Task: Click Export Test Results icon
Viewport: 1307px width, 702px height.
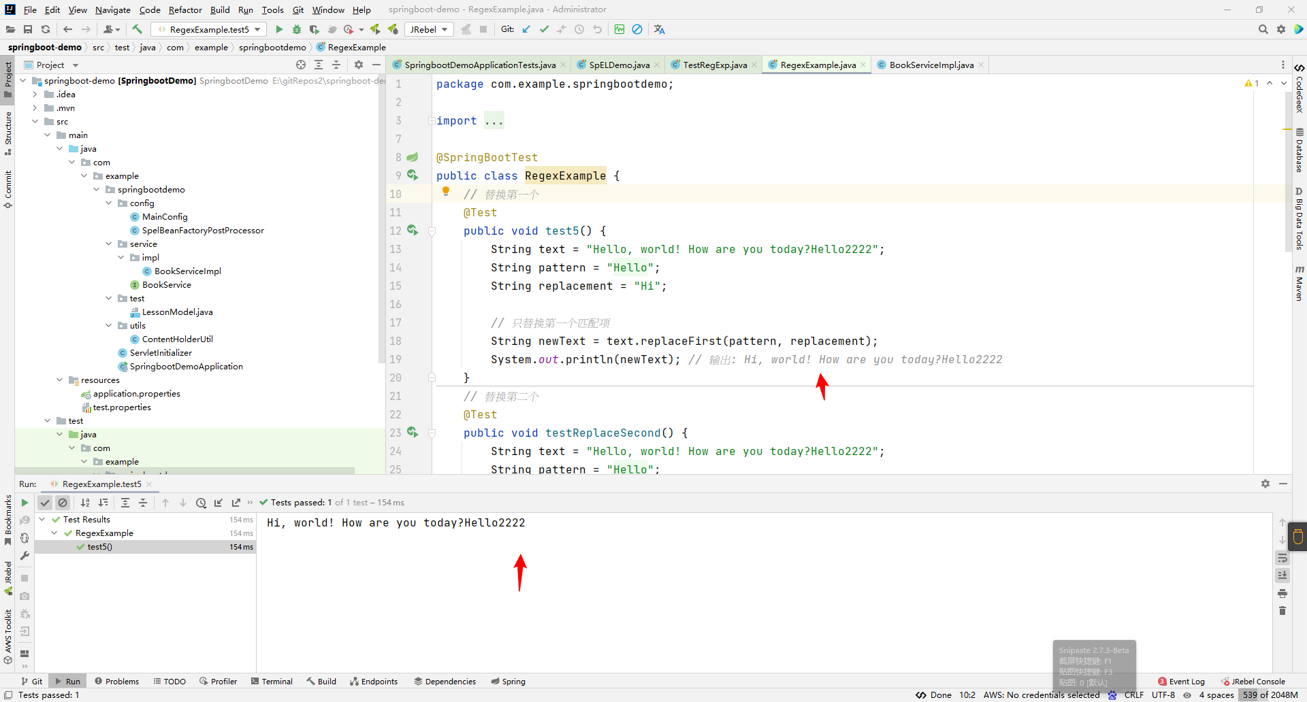Action: pos(236,503)
